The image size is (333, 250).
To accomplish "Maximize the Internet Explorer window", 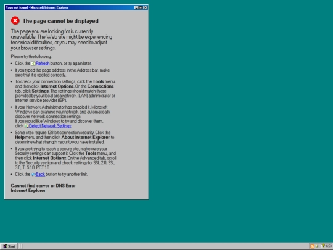I will click(141, 7).
